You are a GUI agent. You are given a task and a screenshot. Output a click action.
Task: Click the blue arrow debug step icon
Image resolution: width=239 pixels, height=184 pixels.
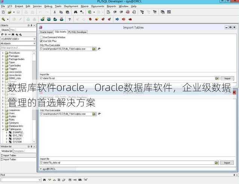117,20
